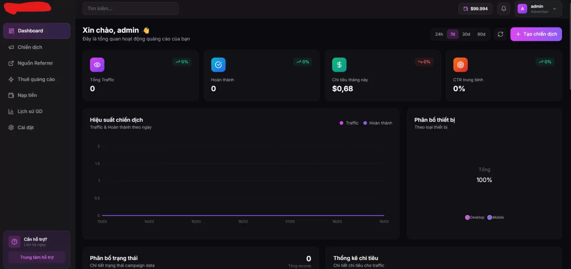
Task: Switch to 30d time range
Action: 466,34
